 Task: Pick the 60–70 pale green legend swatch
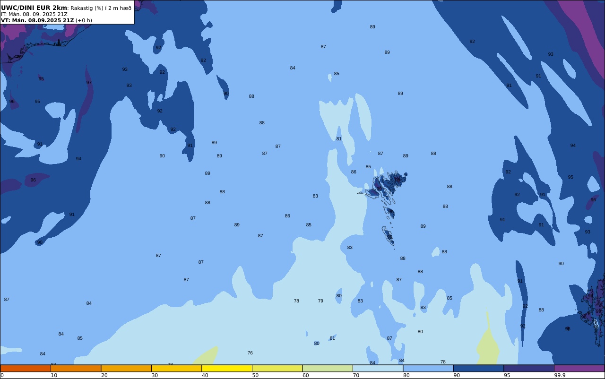pyautogui.click(x=328, y=368)
